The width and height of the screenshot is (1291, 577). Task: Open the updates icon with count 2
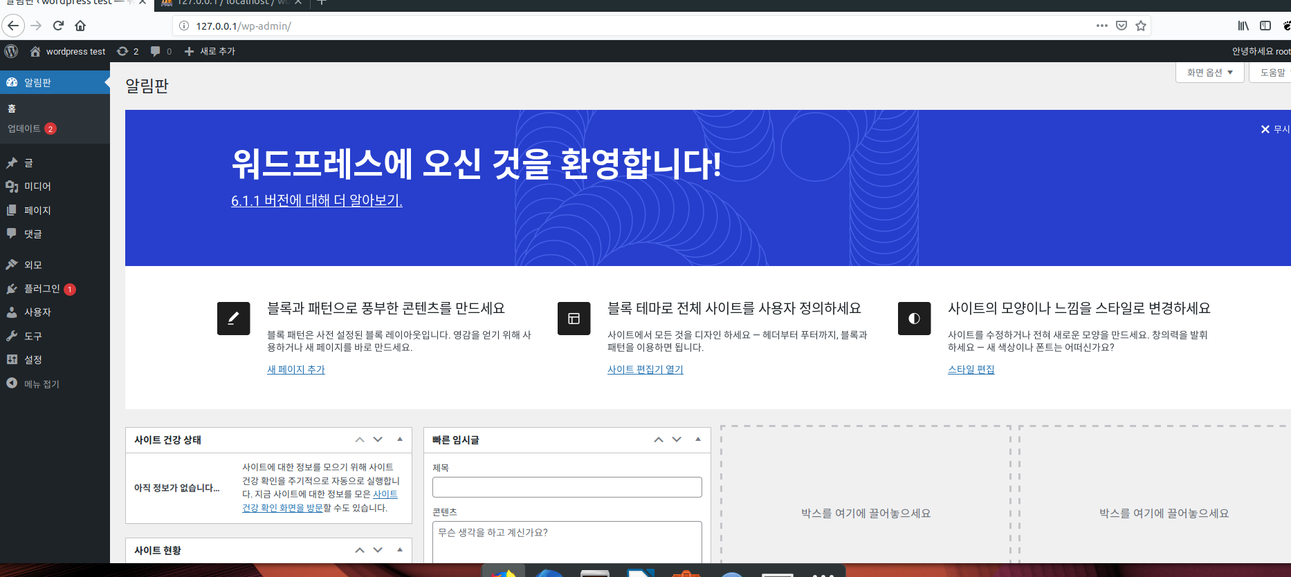coord(128,51)
